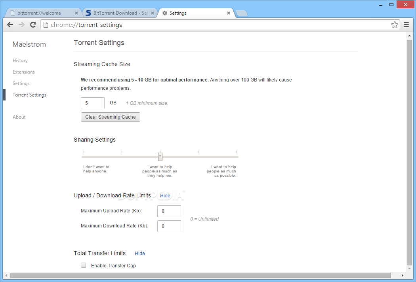The height and width of the screenshot is (282, 416).
Task: Enable the Transfer Cap checkbox
Action: point(83,265)
